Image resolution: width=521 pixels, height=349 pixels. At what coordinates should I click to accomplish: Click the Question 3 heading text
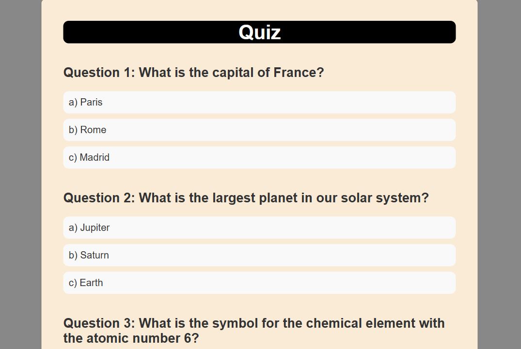click(253, 330)
